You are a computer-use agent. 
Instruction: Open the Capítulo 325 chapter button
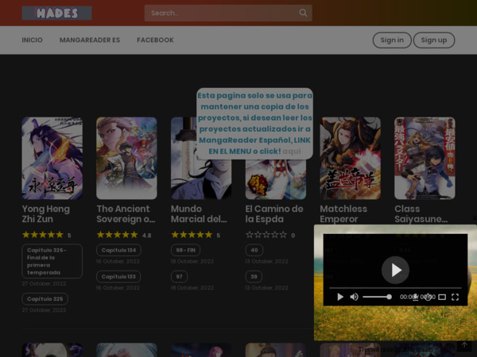[45, 299]
